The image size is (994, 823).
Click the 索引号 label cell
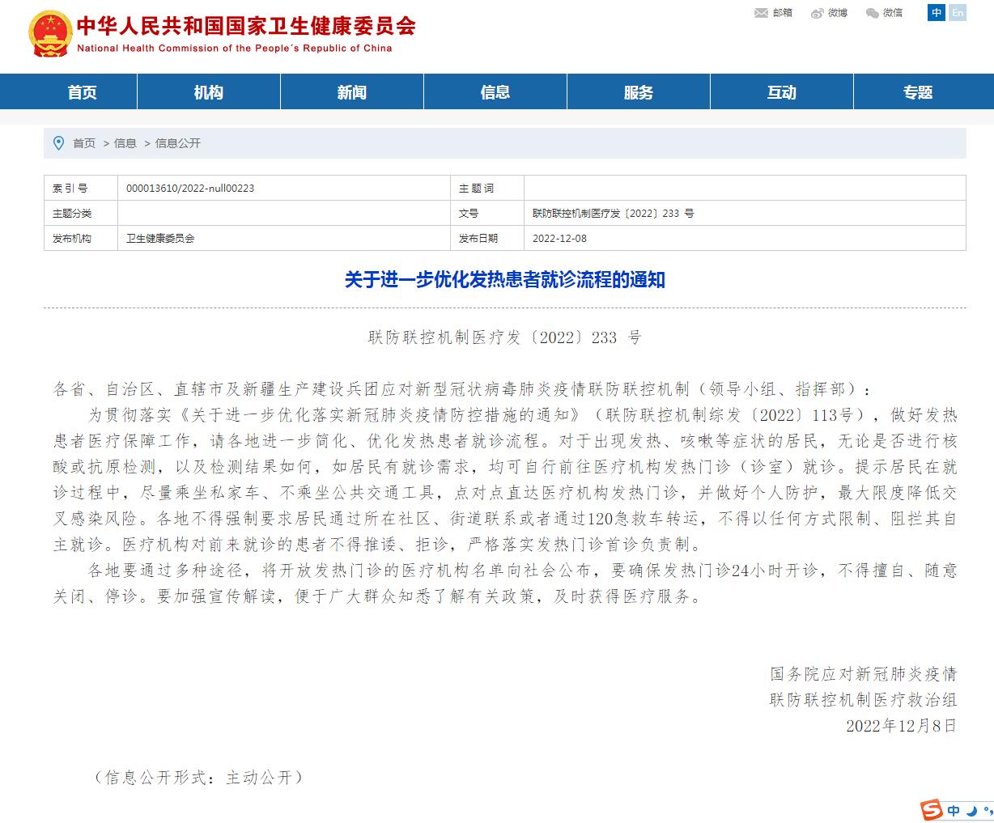(81, 189)
